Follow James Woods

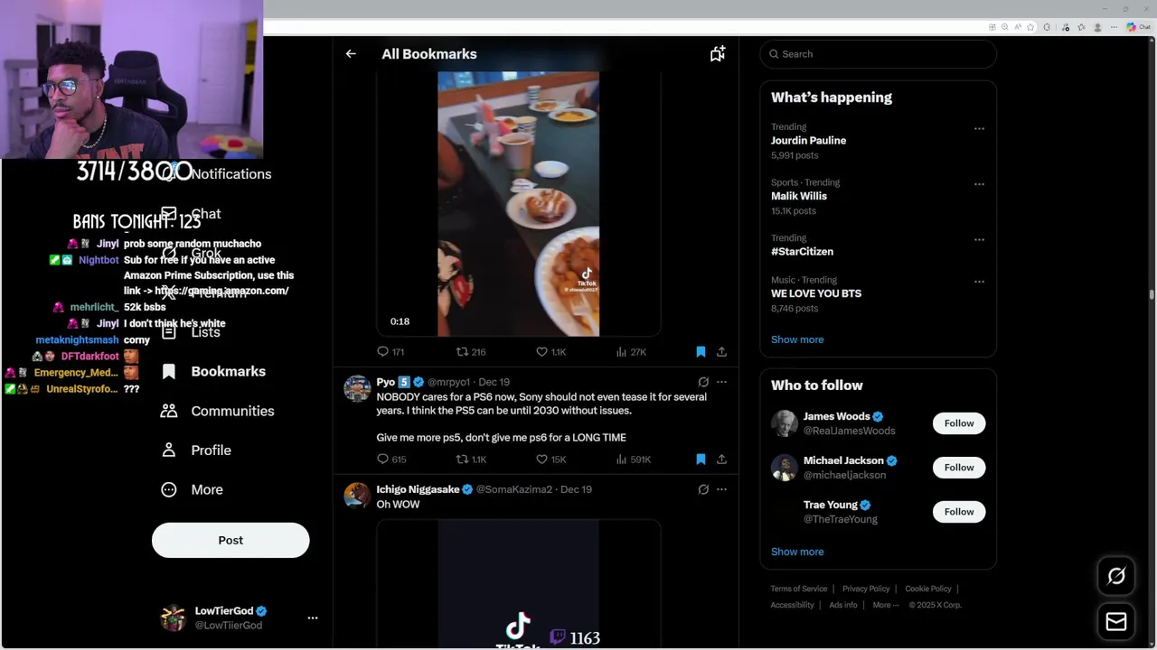point(959,423)
